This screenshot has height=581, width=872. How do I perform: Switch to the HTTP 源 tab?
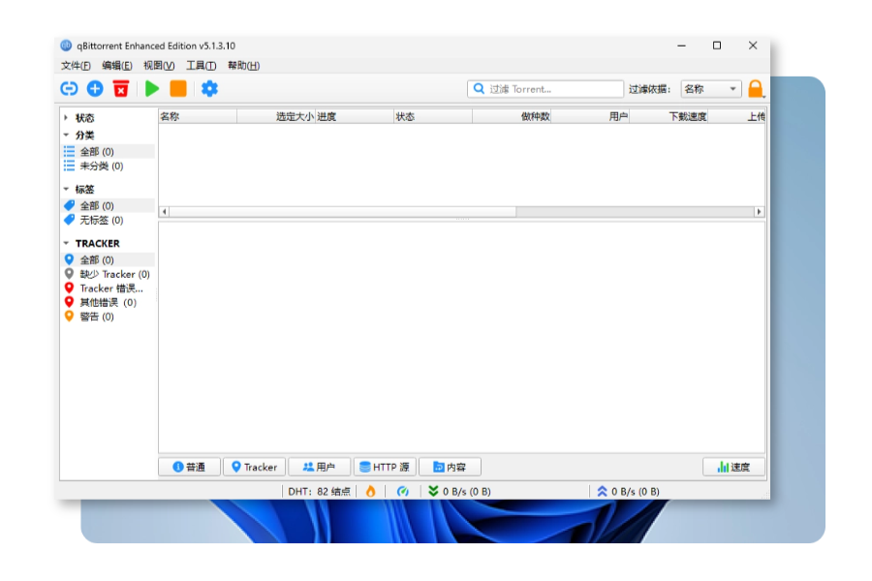pyautogui.click(x=385, y=467)
